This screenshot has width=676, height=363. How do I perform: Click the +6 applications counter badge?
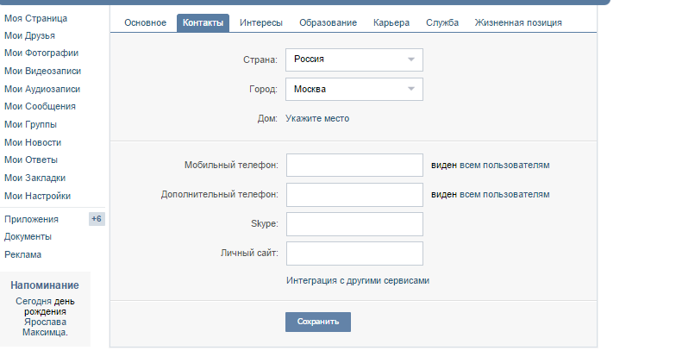[x=97, y=219]
